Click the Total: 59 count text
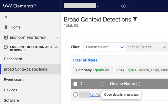168x104 pixels. pyautogui.click(x=71, y=25)
